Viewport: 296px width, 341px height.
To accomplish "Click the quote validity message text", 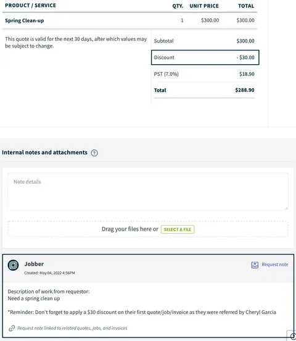I will (x=76, y=43).
